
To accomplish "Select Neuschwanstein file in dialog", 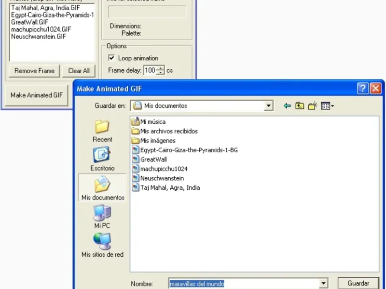I will [158, 178].
